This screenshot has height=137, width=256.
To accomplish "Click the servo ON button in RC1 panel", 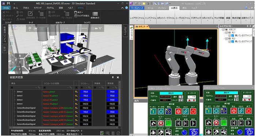I will pyautogui.click(x=153, y=111).
